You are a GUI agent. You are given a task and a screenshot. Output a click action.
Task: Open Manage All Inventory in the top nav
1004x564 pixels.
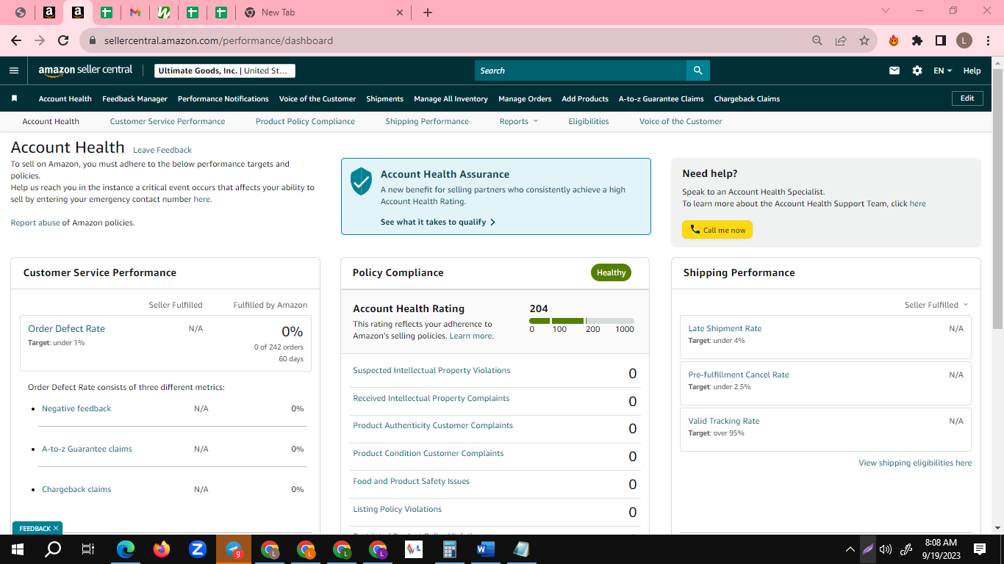451,98
